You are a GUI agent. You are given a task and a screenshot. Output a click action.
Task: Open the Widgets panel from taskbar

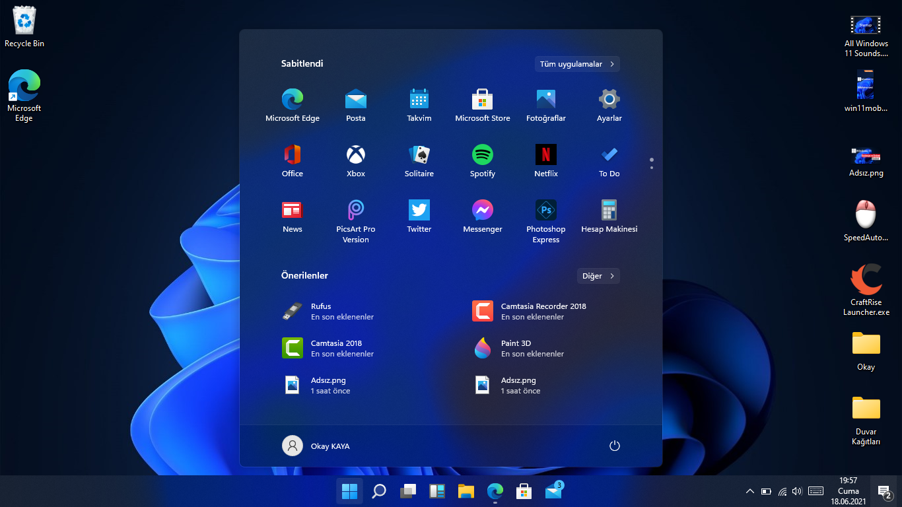(437, 491)
